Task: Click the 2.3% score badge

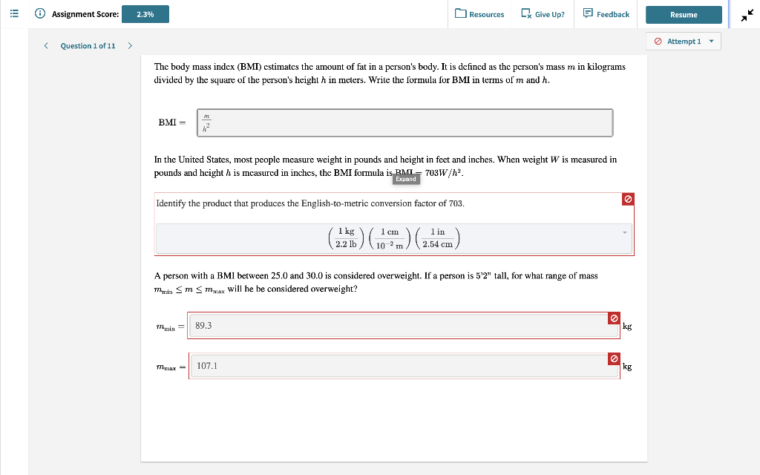Action: coord(145,13)
